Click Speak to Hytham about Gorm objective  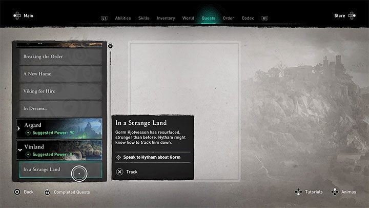[x=152, y=157]
